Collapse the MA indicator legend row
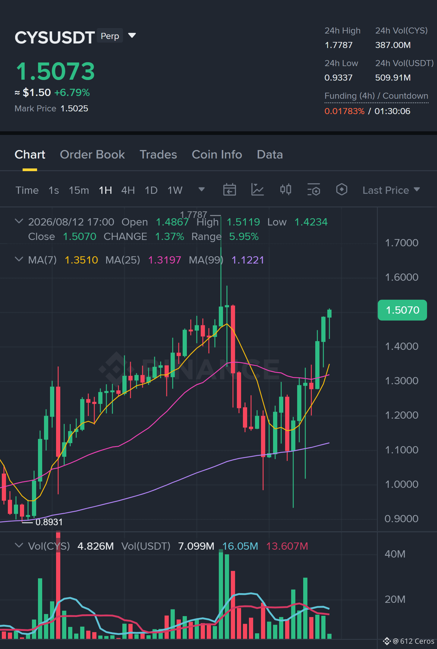This screenshot has height=649, width=437. coord(19,259)
